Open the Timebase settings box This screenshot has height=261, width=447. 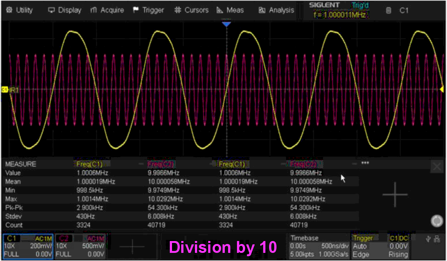(x=319, y=246)
